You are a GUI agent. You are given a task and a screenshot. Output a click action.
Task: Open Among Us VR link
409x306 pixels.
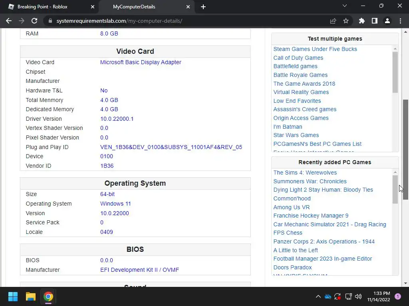click(x=291, y=207)
